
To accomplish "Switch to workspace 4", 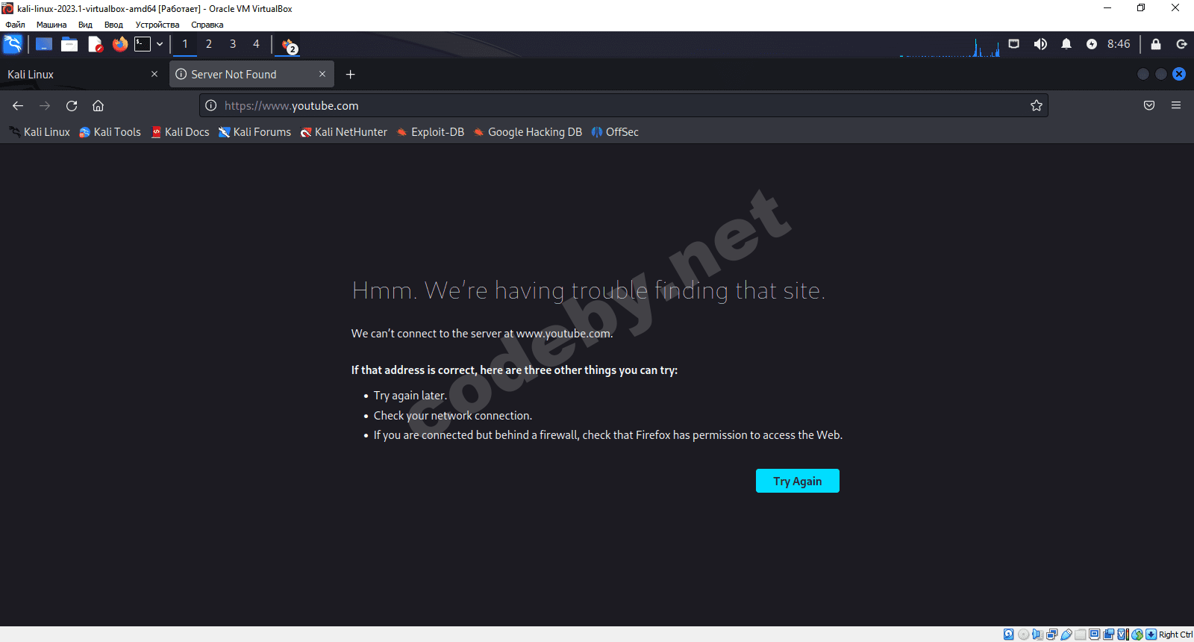I will 257,44.
